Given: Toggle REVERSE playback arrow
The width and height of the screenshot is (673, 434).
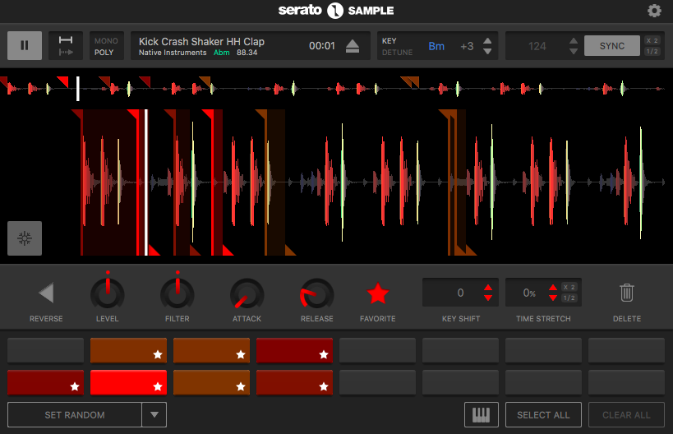Looking at the screenshot, I should (x=46, y=293).
